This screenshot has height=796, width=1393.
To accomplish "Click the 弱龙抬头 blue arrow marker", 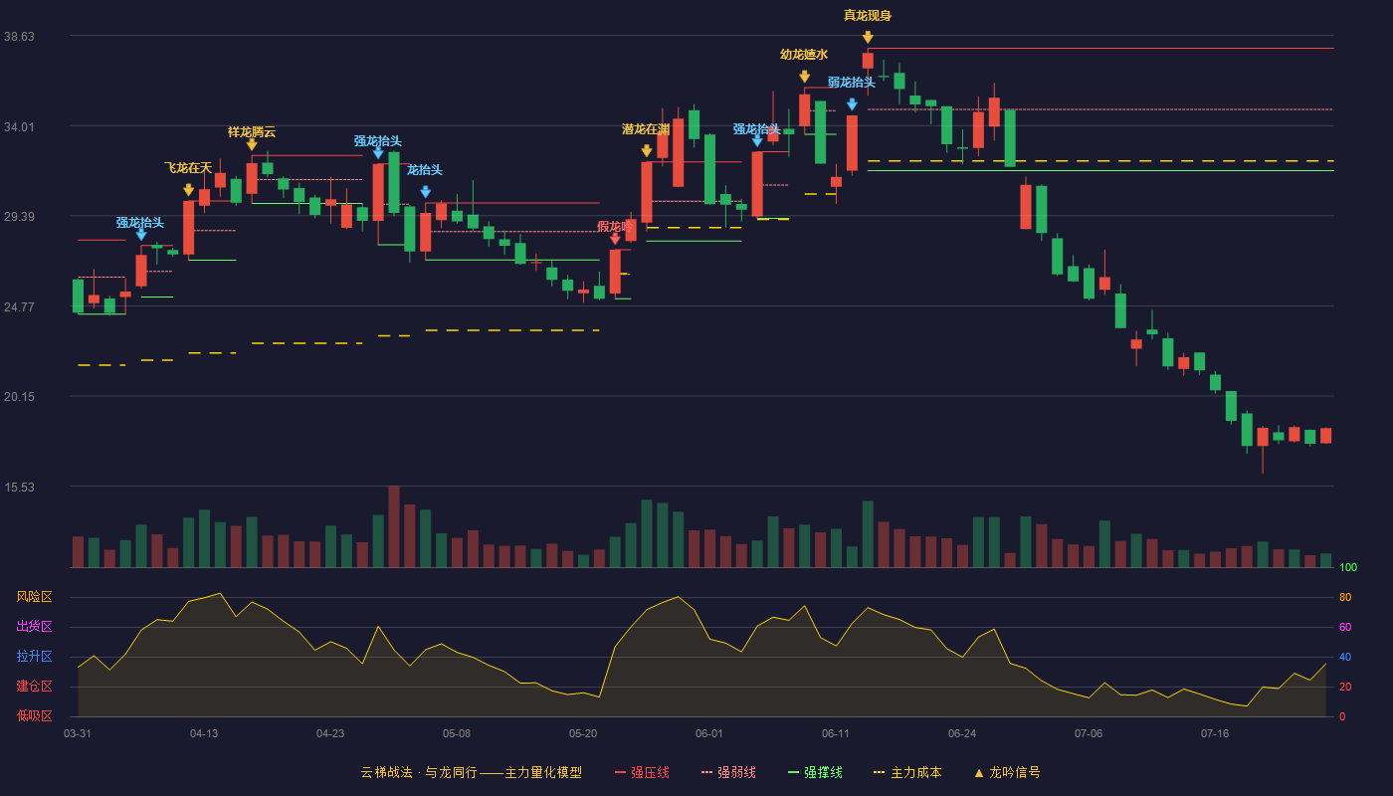I will click(x=852, y=104).
